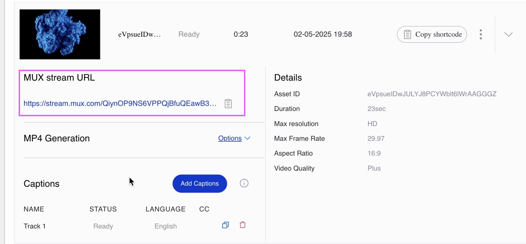Click the Max Frame Rate value 29.97

376,139
